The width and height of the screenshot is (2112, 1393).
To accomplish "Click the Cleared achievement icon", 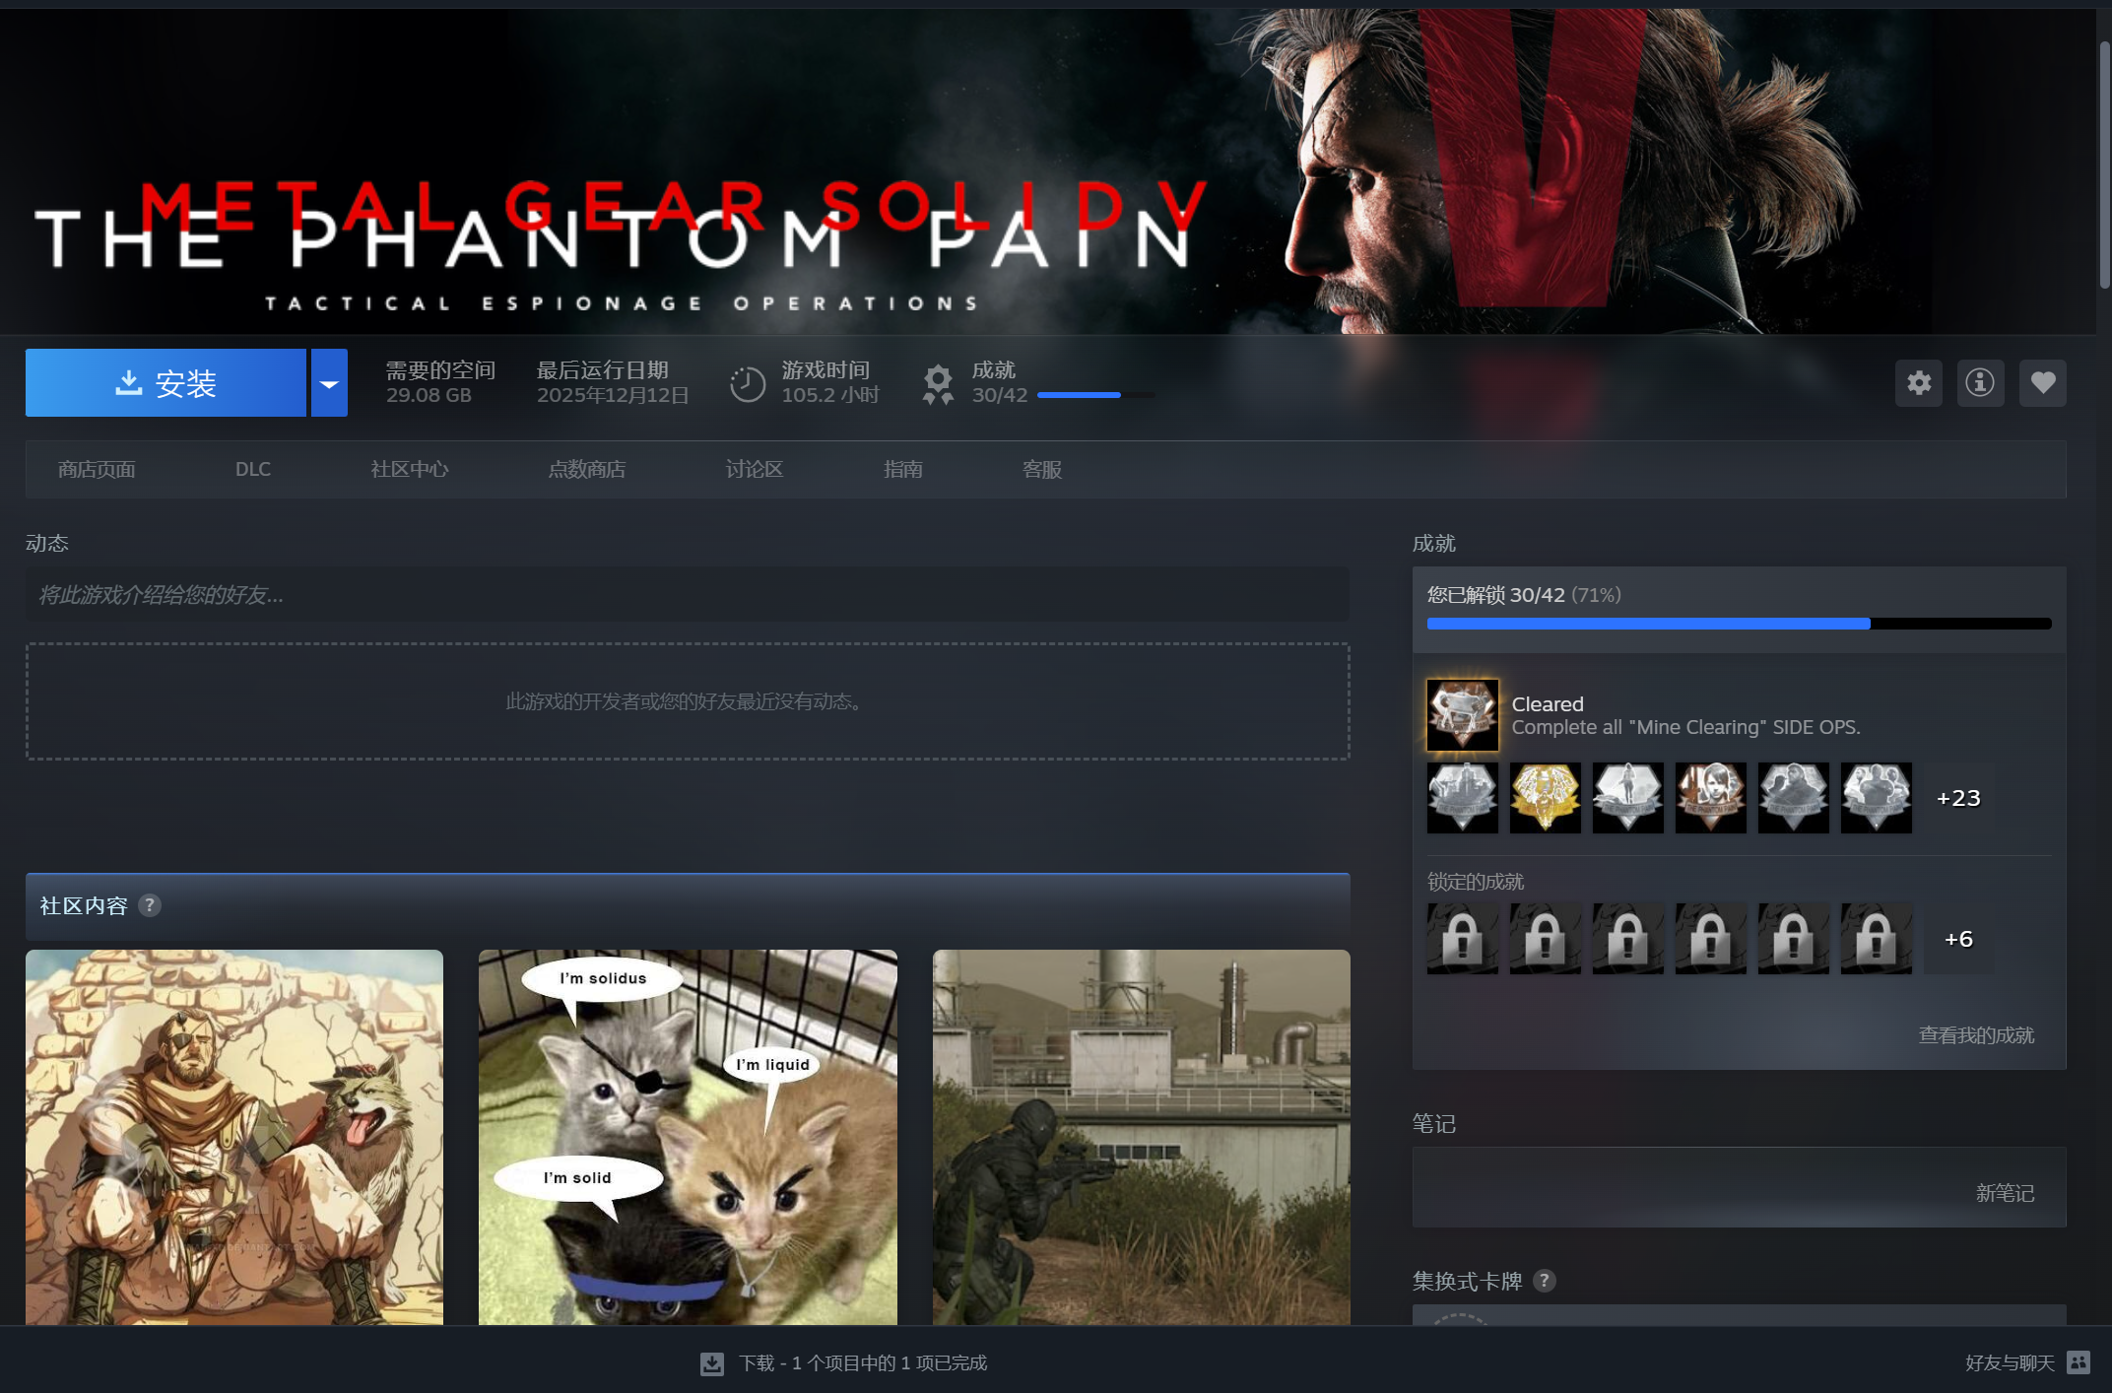I will click(x=1462, y=714).
